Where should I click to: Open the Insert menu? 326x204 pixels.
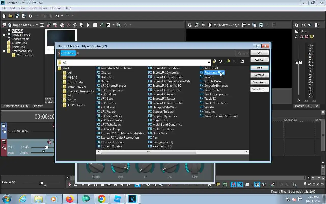pos(32,8)
